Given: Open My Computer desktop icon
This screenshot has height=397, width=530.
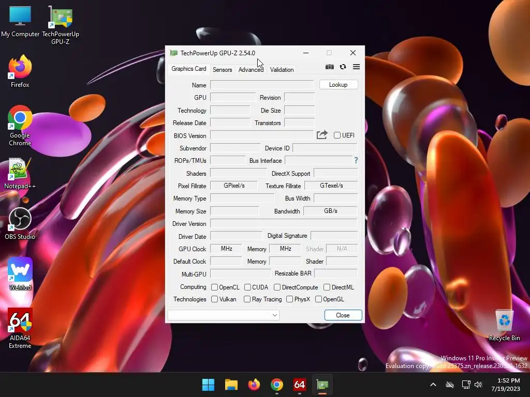Looking at the screenshot, I should (x=20, y=22).
